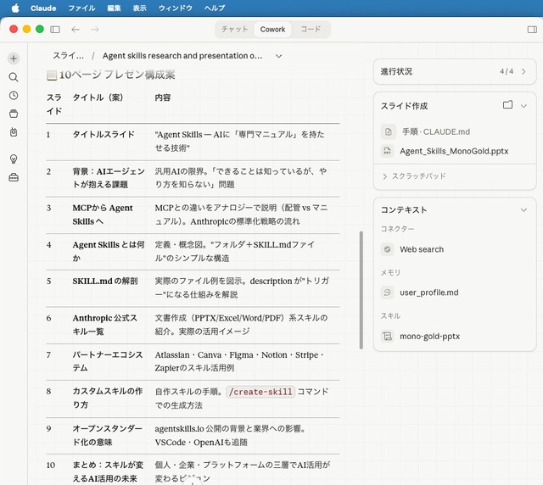Select the Cowork tab

pyautogui.click(x=272, y=30)
